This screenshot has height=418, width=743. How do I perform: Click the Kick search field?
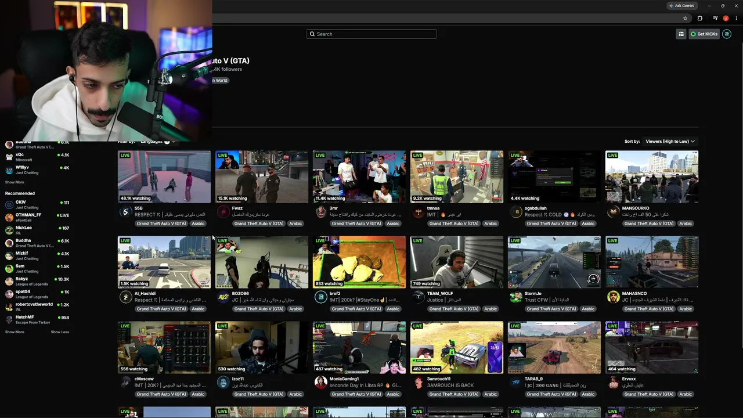(x=371, y=34)
